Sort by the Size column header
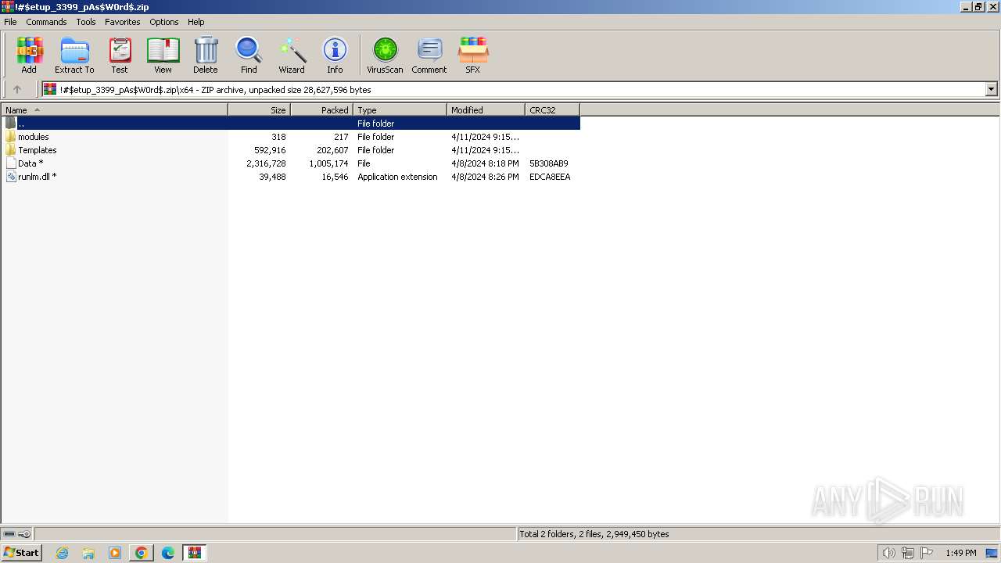 pos(260,110)
